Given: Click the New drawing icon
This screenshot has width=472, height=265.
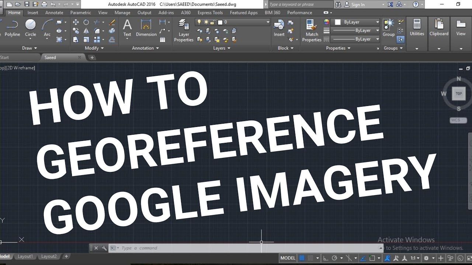Looking at the screenshot, I should pos(9,4).
